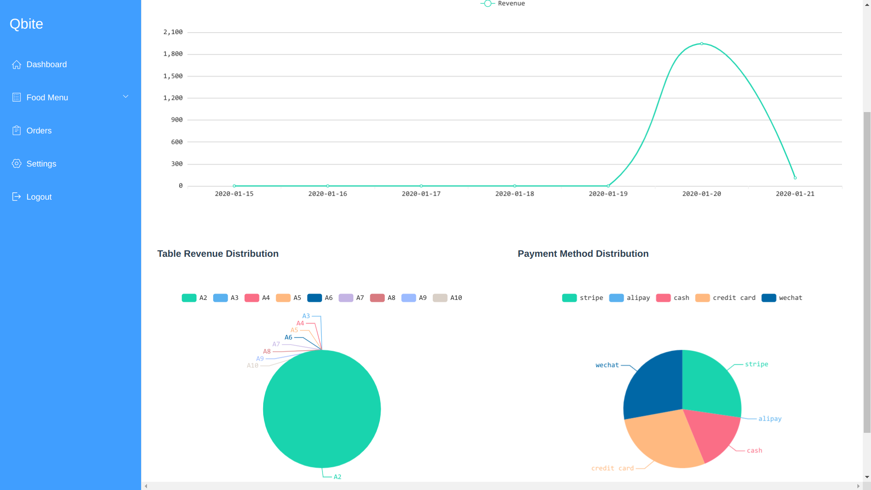Click the down arrow on vertical scrollbar

pyautogui.click(x=867, y=477)
